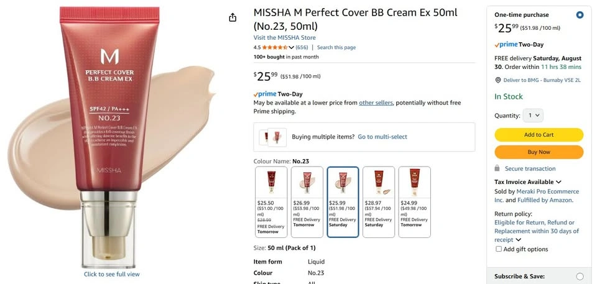The height and width of the screenshot is (284, 597).
Task: Click the 4.5 star rating icons
Action: [274, 47]
